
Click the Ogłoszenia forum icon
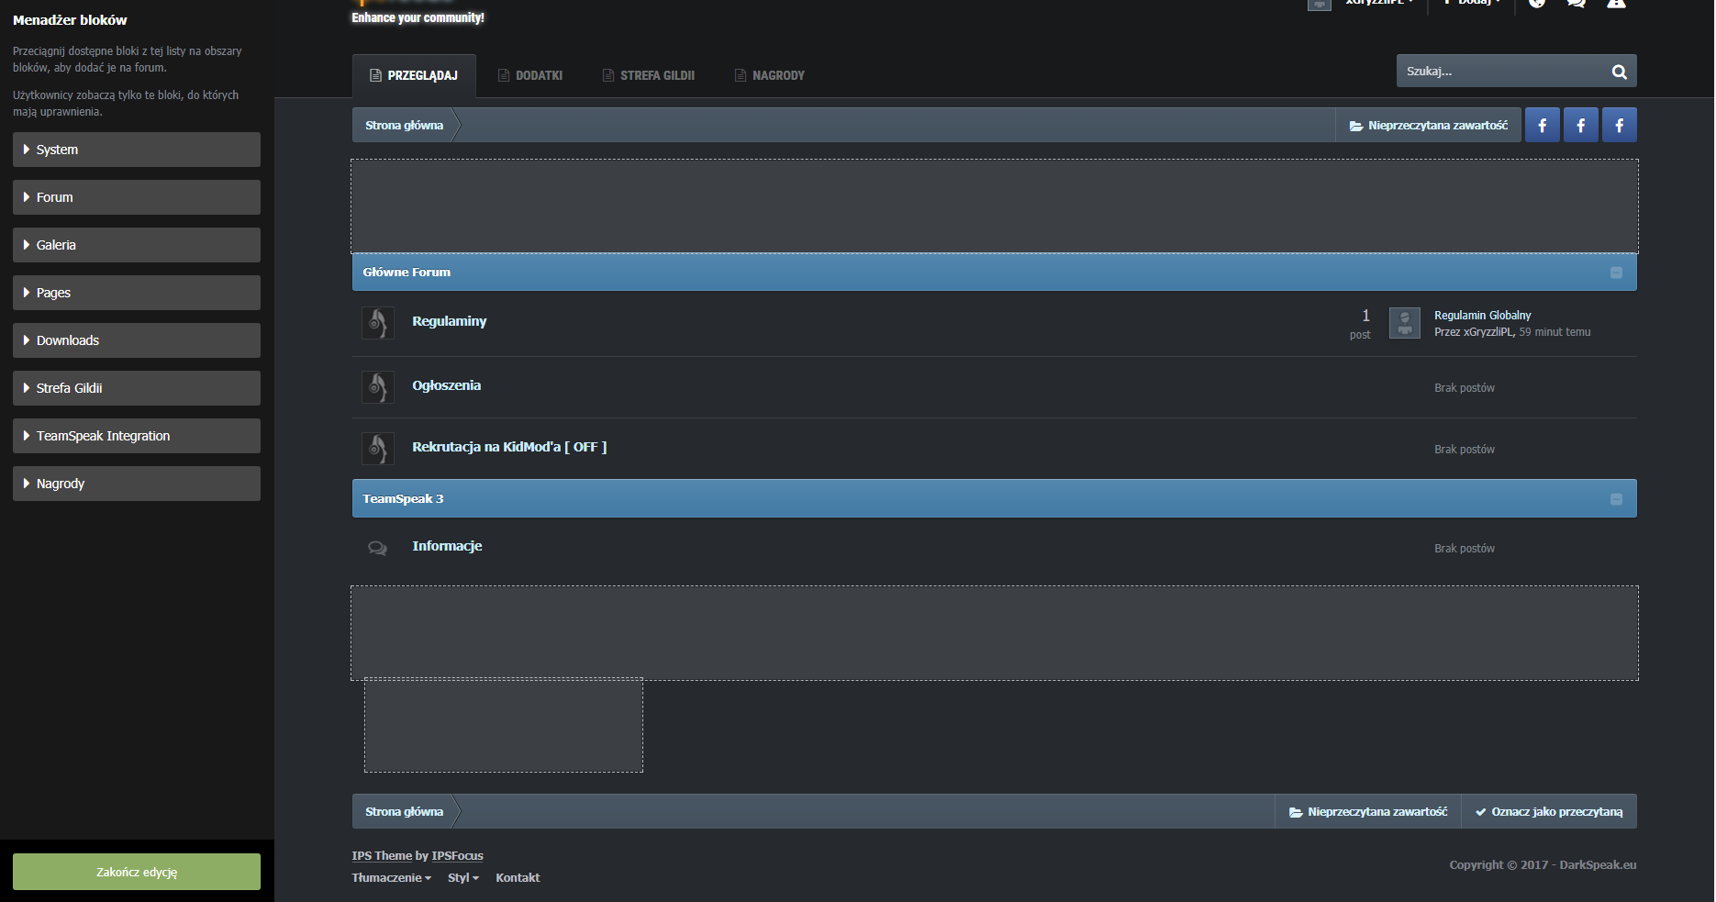[377, 387]
